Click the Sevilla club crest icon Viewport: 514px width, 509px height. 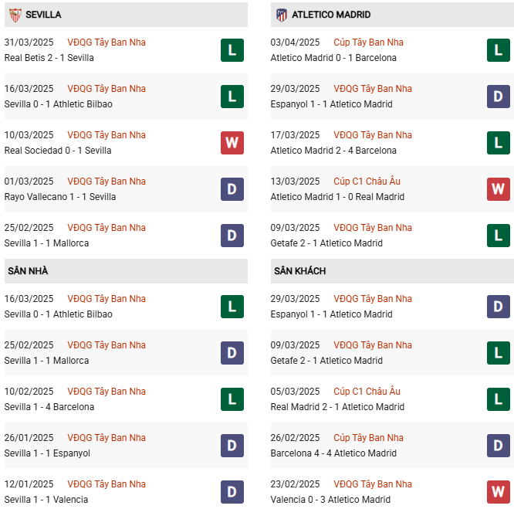point(15,15)
